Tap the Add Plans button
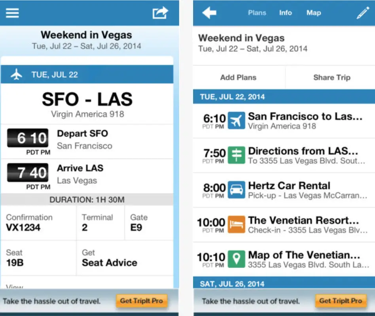375x316 pixels. coord(239,77)
